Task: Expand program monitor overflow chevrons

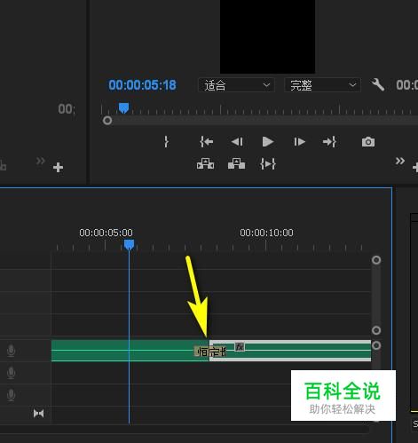Action: pos(400,161)
